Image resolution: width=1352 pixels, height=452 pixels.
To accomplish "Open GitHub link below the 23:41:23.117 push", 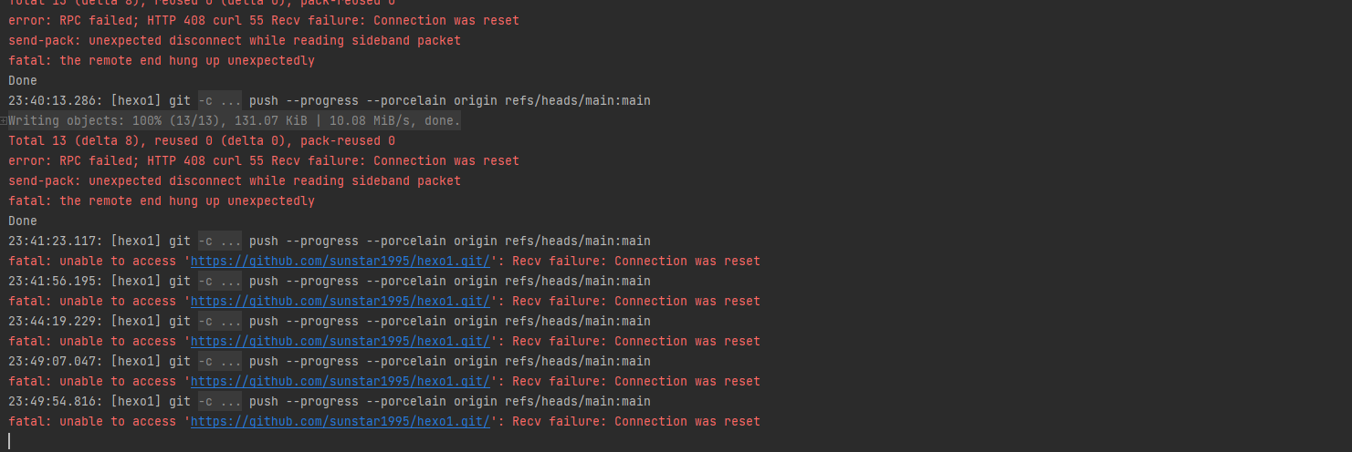I will coord(340,262).
